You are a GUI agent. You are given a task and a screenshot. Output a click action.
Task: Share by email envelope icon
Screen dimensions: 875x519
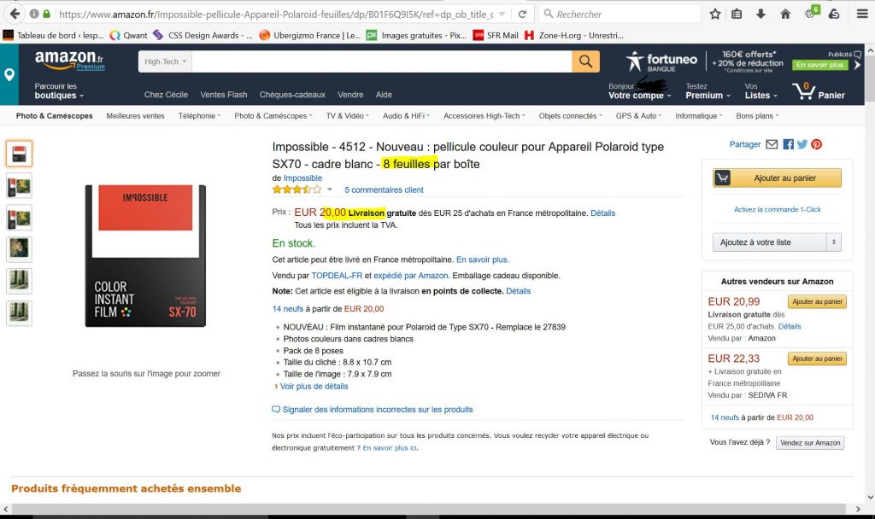pyautogui.click(x=772, y=144)
